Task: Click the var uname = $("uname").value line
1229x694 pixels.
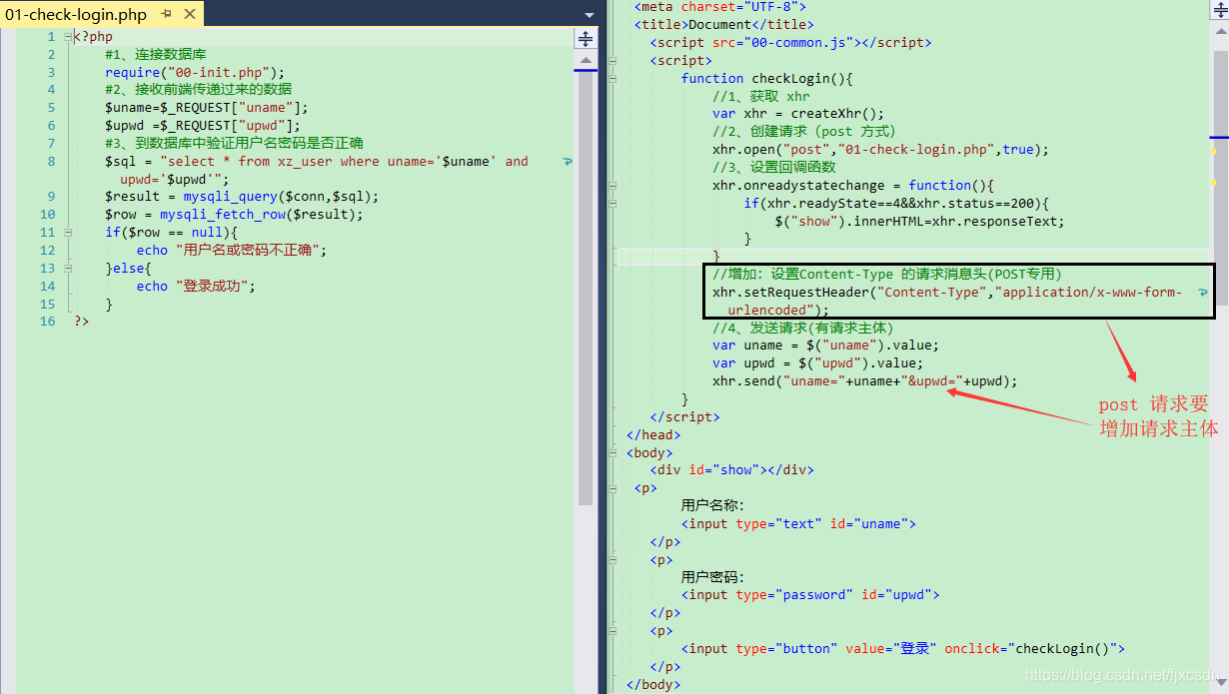Action: coord(825,346)
